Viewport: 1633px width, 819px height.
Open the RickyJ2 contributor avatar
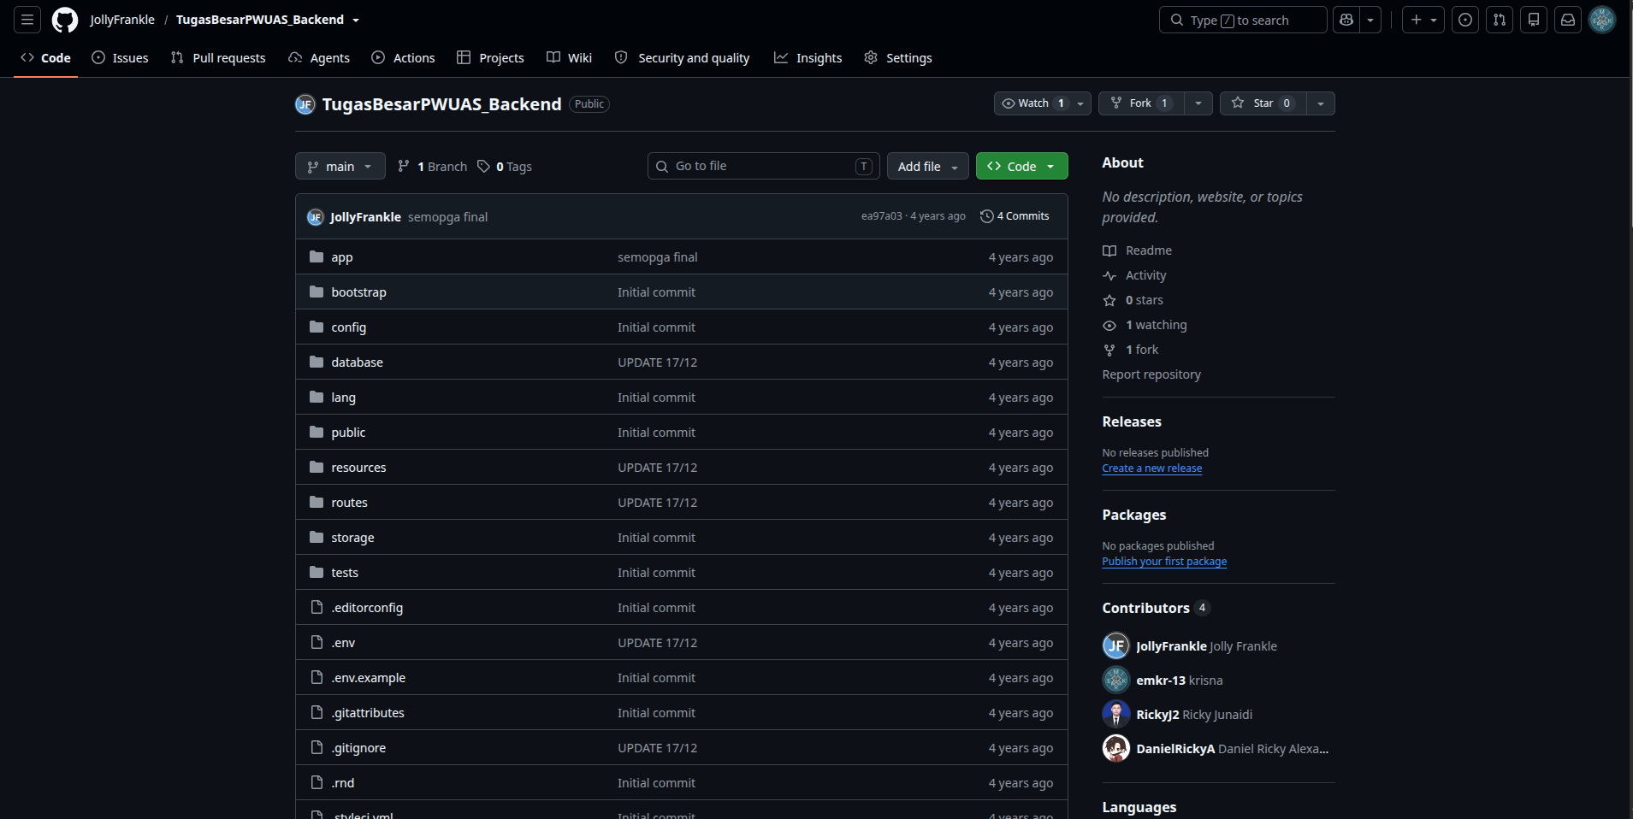[1116, 714]
